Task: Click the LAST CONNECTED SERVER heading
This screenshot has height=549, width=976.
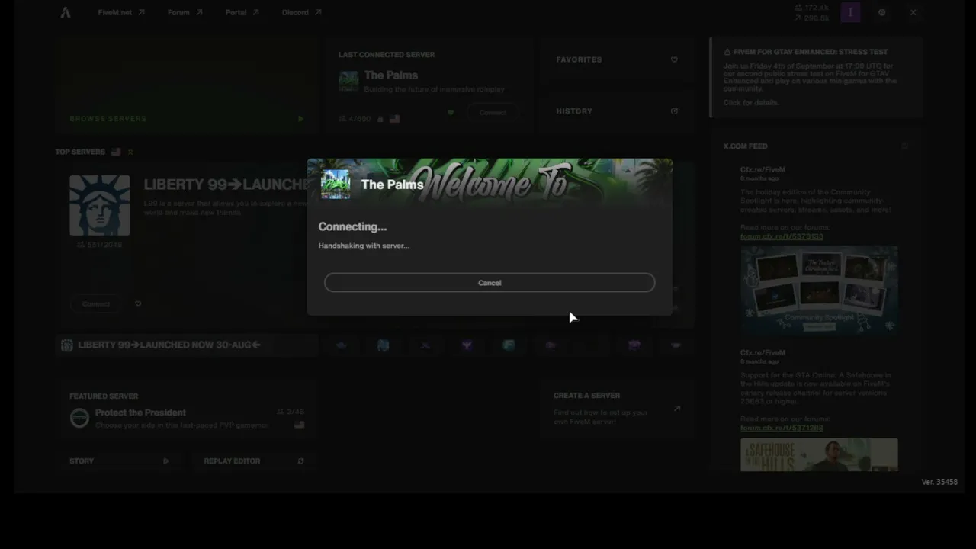Action: click(387, 55)
